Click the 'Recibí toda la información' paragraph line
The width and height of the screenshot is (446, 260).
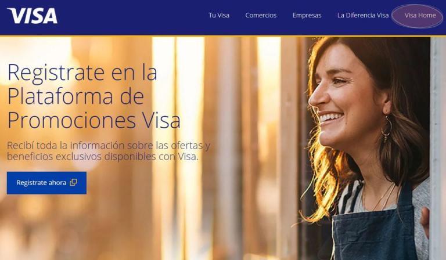[x=109, y=146]
